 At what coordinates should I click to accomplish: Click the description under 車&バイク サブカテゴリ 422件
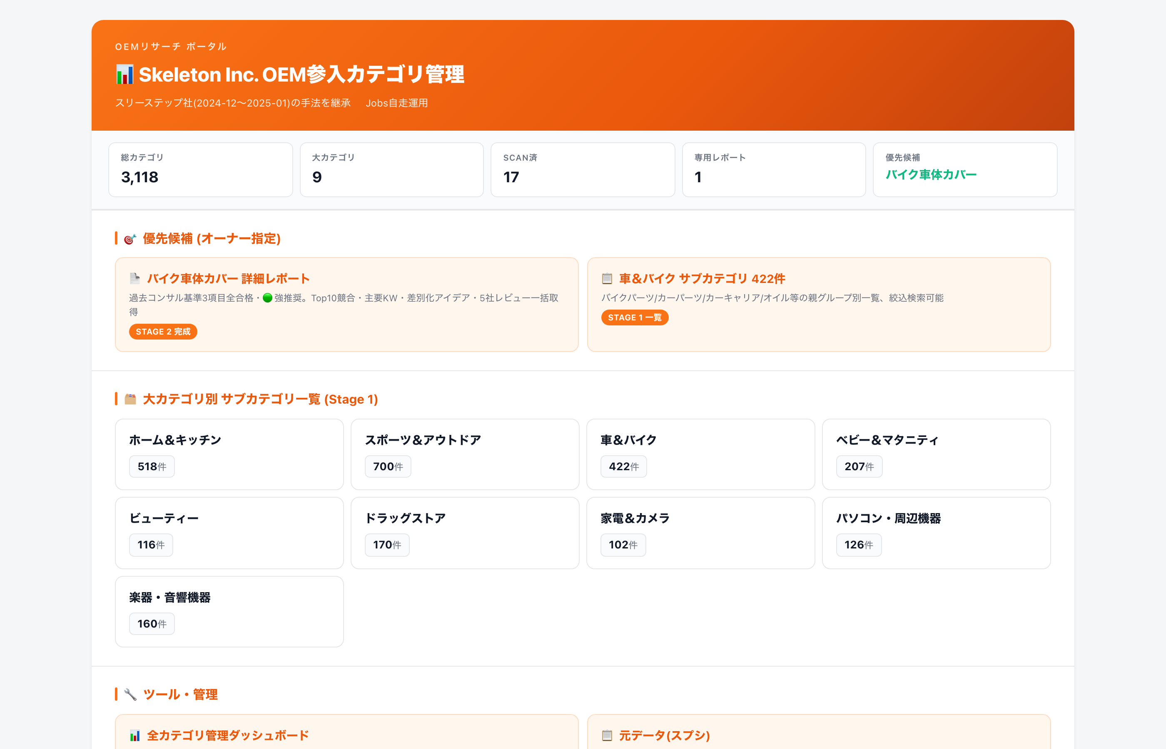pos(772,298)
